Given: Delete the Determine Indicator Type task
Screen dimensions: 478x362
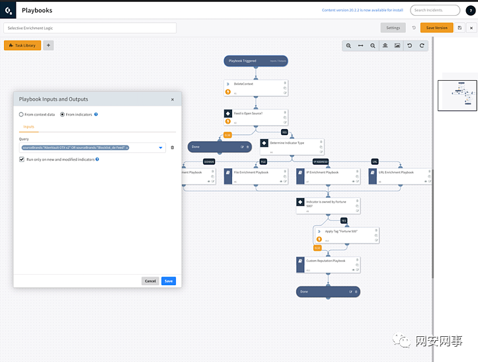Looking at the screenshot, I should coord(321,142).
